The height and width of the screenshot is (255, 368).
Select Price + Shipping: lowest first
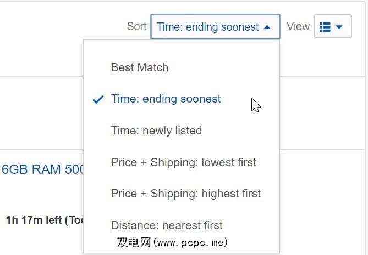click(184, 162)
